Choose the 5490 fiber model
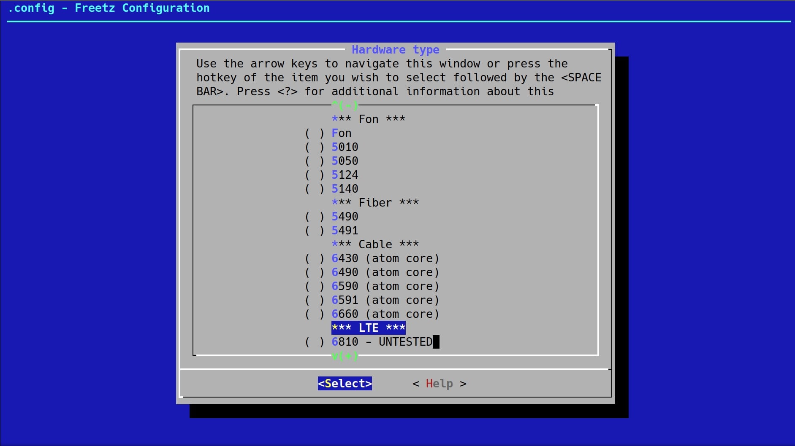Screen dimensions: 795x446 coord(345,217)
